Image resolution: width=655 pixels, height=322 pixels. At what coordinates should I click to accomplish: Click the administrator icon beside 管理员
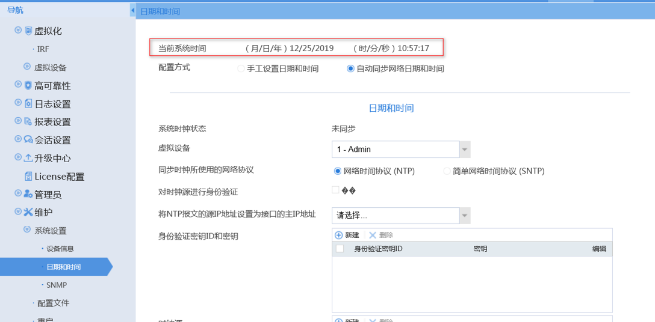pos(28,194)
